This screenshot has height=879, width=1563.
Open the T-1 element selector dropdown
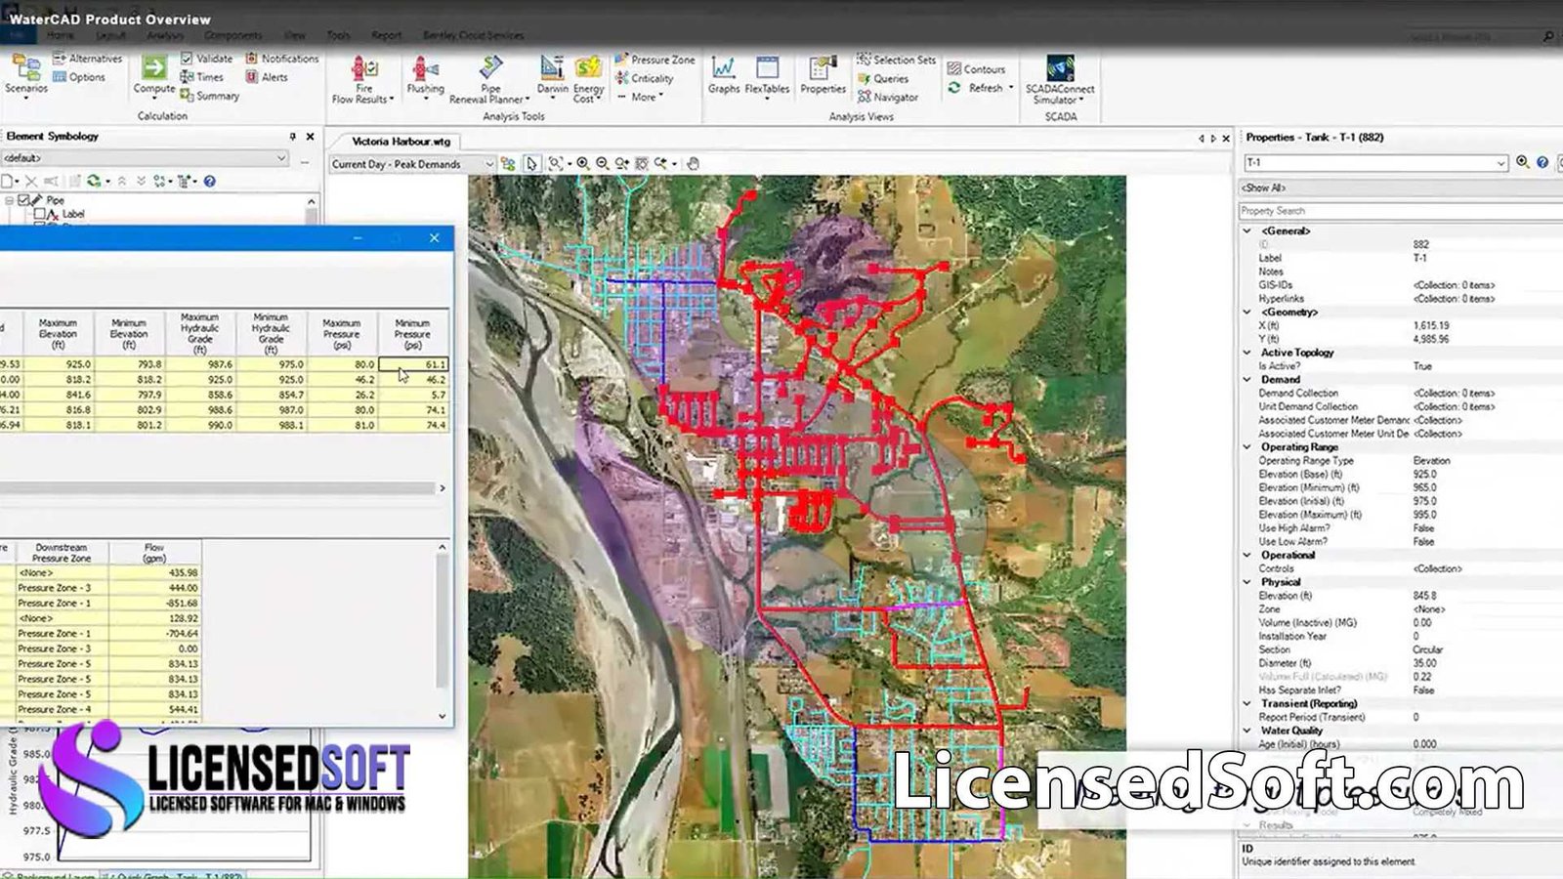point(1500,163)
